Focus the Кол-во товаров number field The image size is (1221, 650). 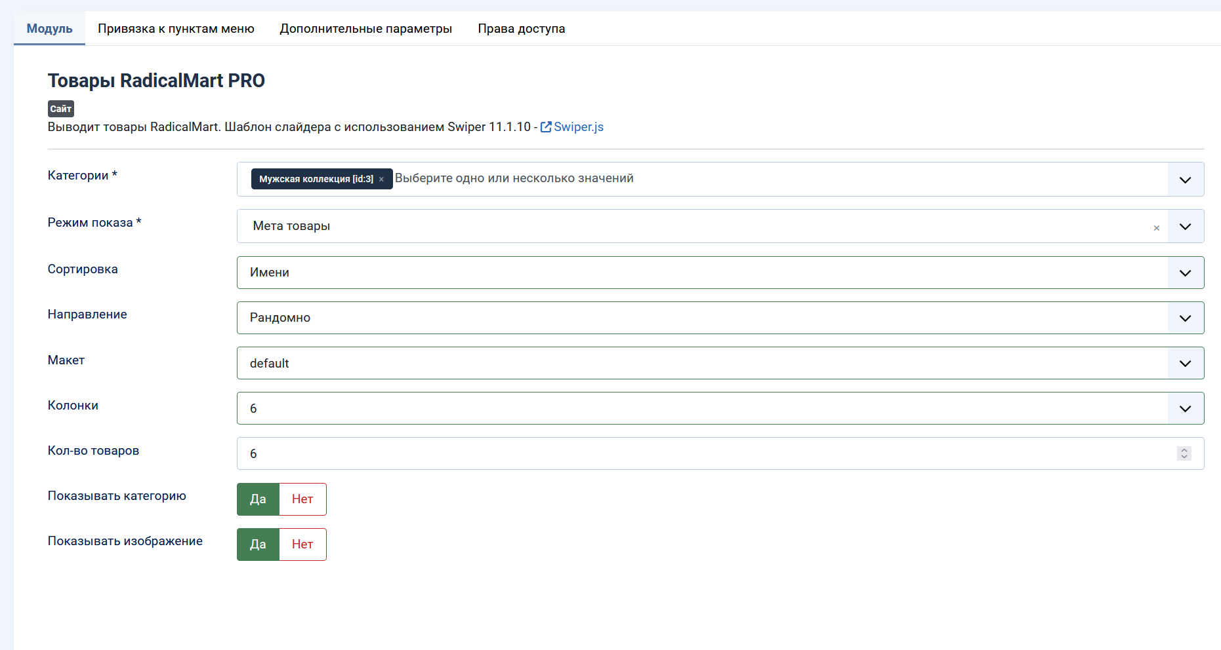(720, 453)
